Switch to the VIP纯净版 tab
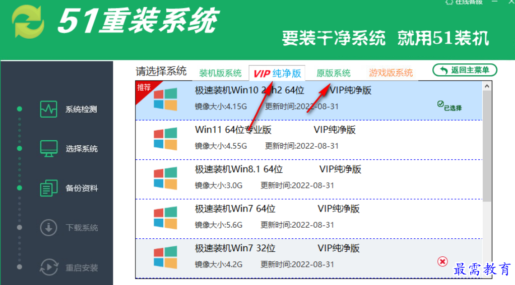 [277, 73]
